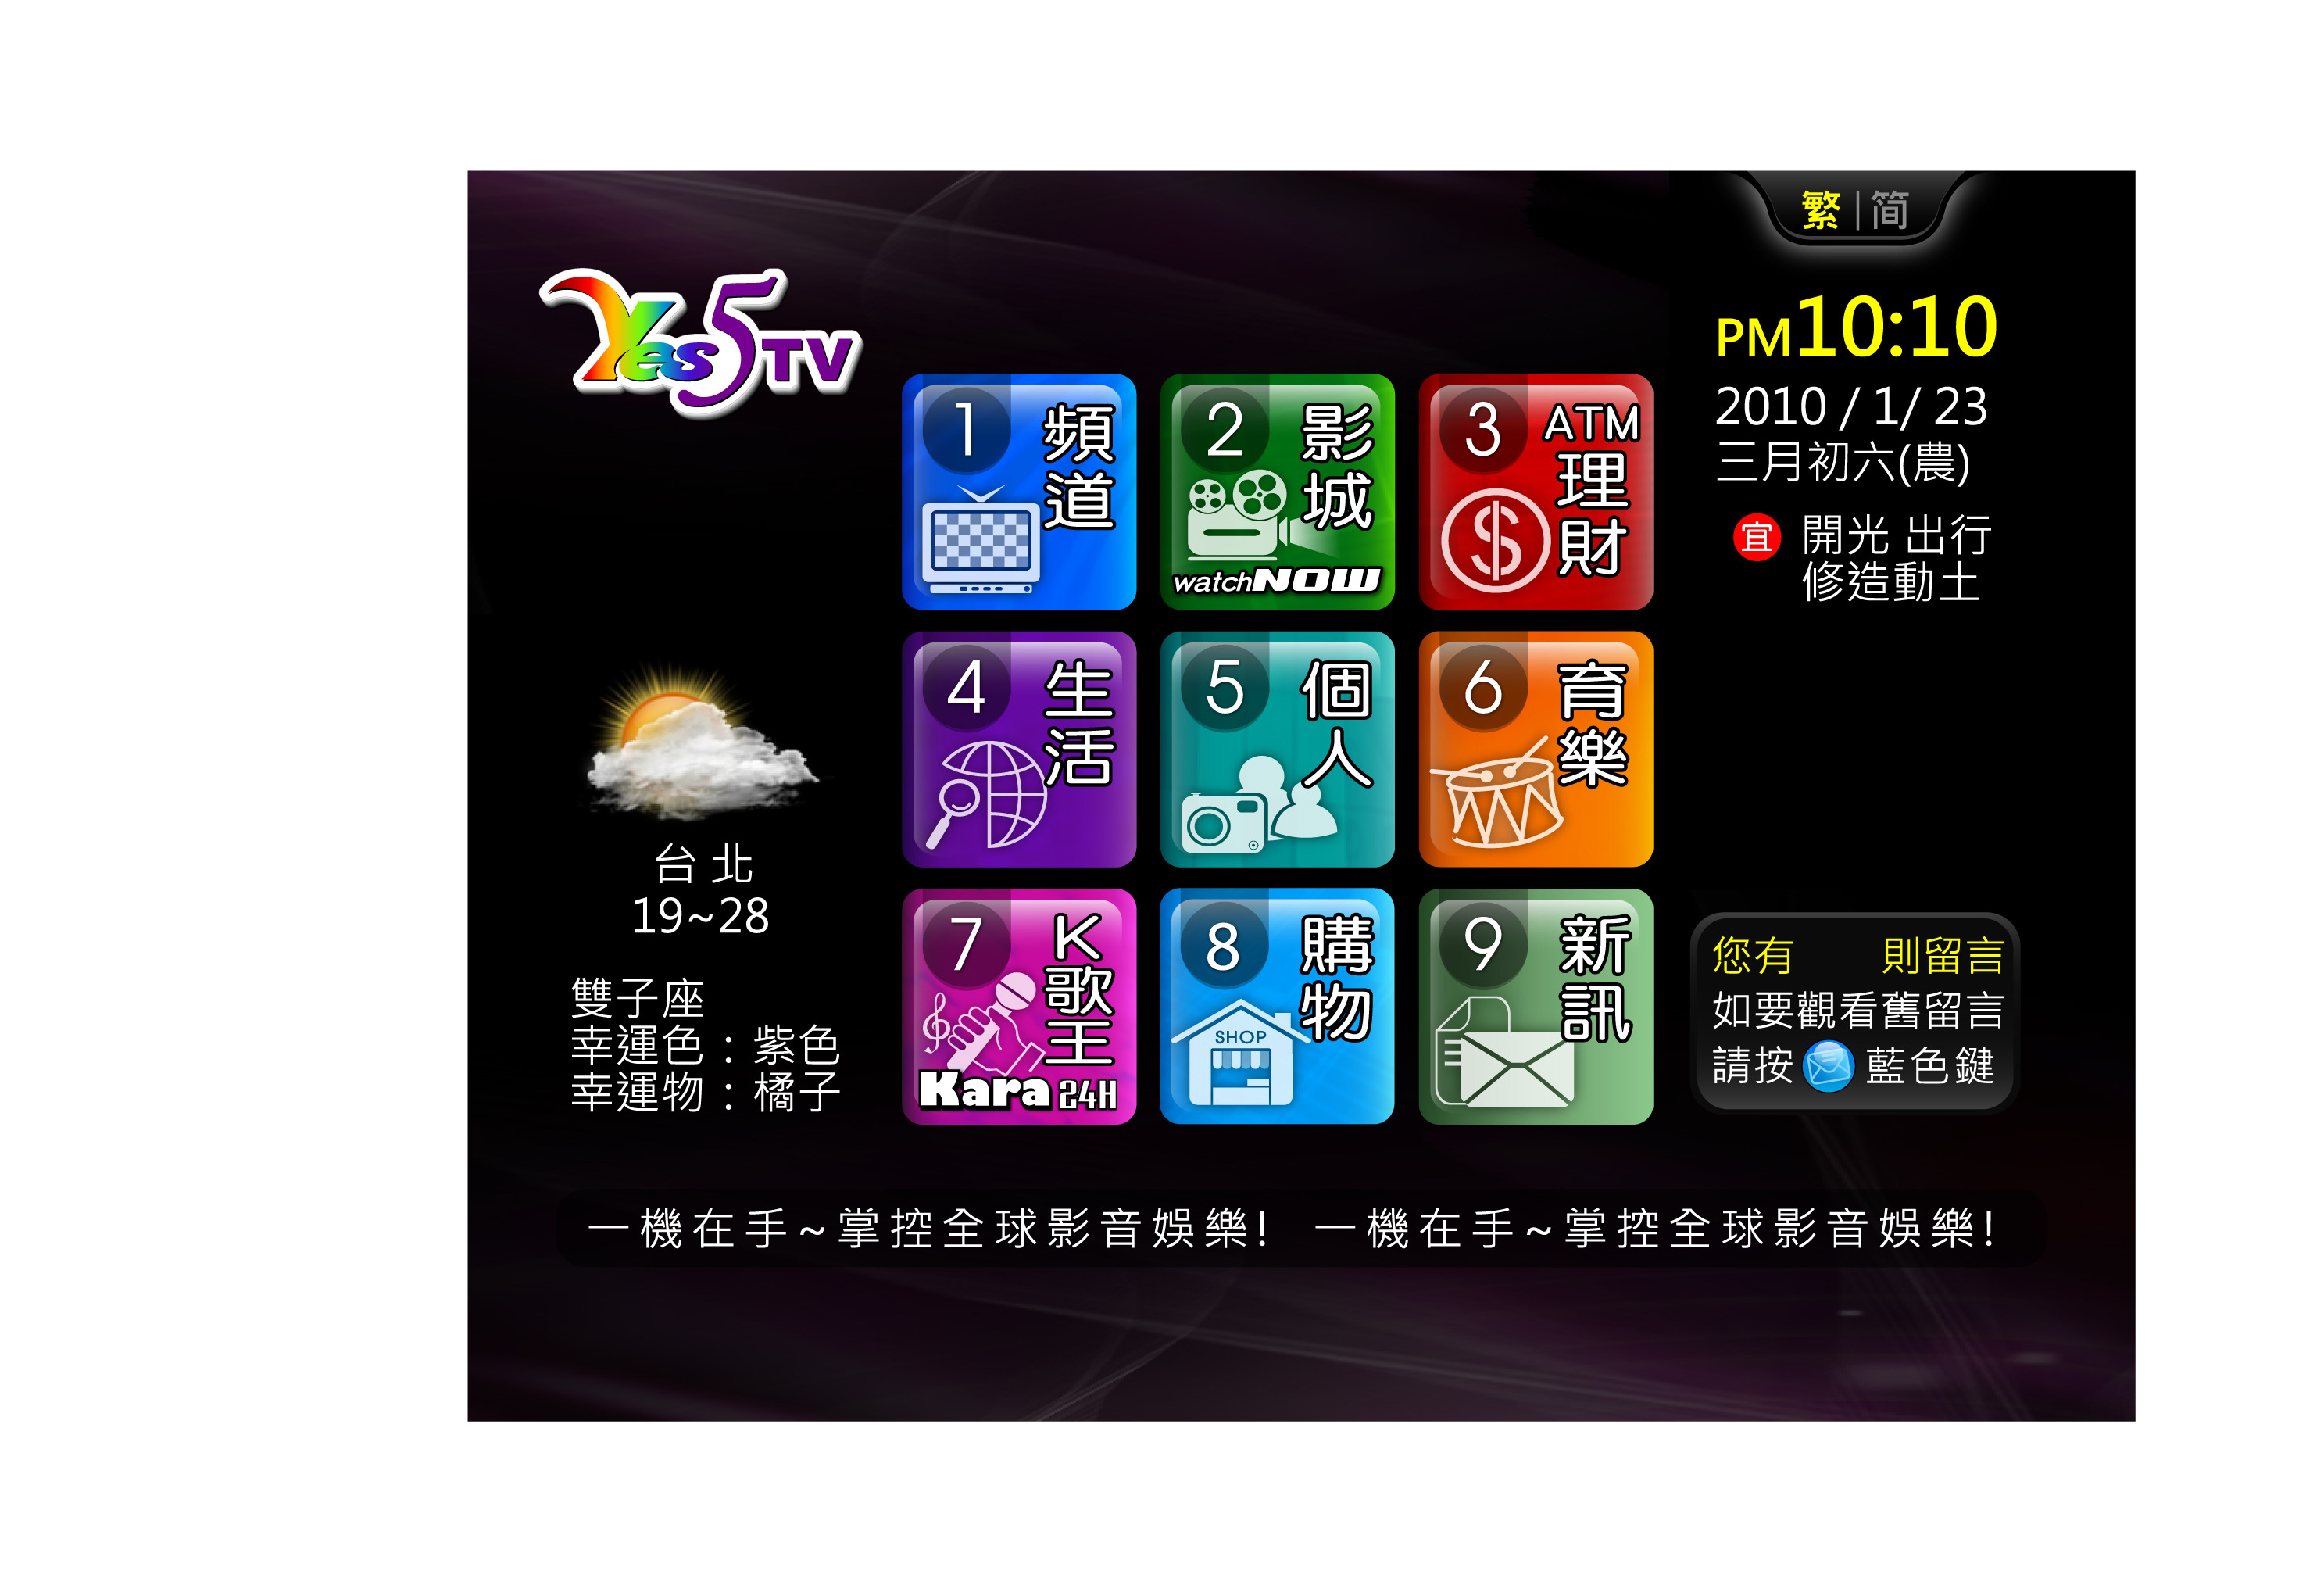Screen dimensions: 2324x1578
Task: Open the orange drum entertainment tile
Action: (x=1535, y=749)
